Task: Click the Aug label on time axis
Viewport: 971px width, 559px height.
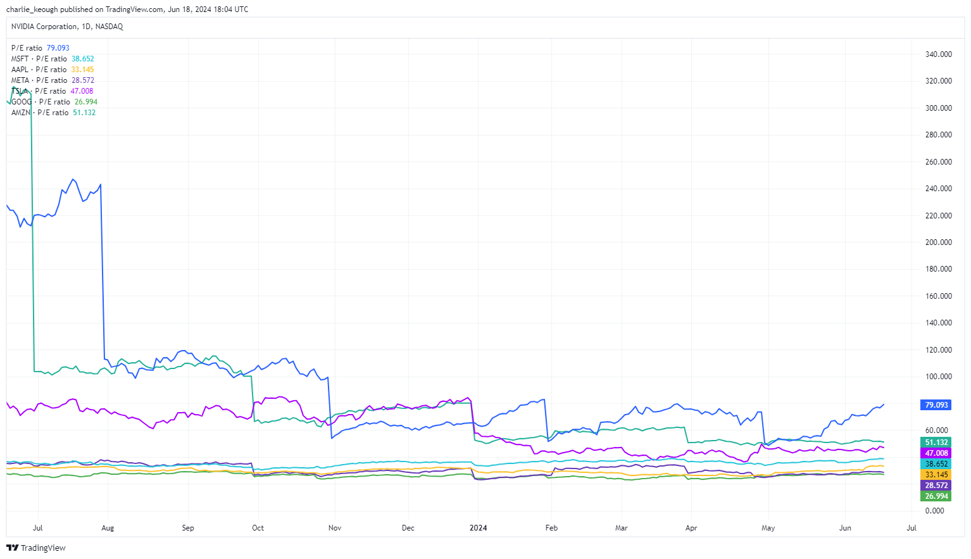Action: click(x=108, y=528)
